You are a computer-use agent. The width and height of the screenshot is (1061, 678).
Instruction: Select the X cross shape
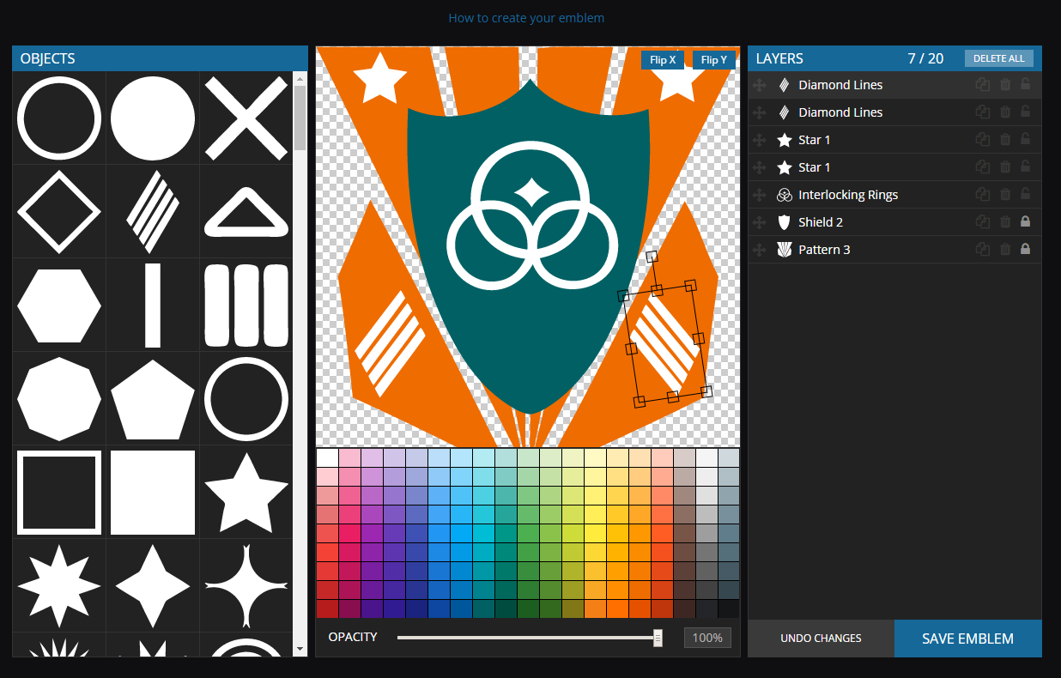246,118
